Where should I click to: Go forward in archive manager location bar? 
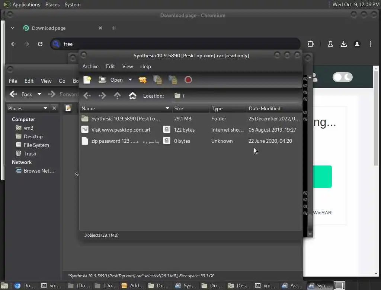click(102, 96)
